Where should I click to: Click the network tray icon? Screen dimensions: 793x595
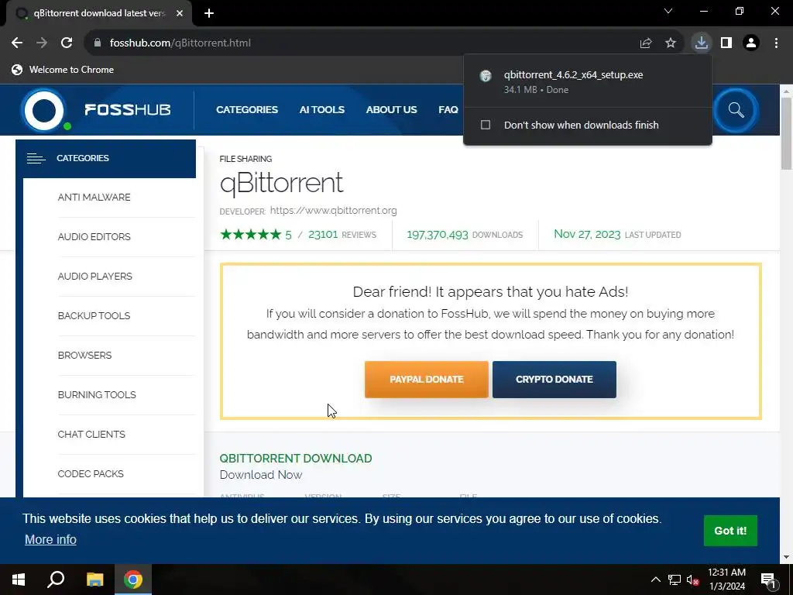675,580
